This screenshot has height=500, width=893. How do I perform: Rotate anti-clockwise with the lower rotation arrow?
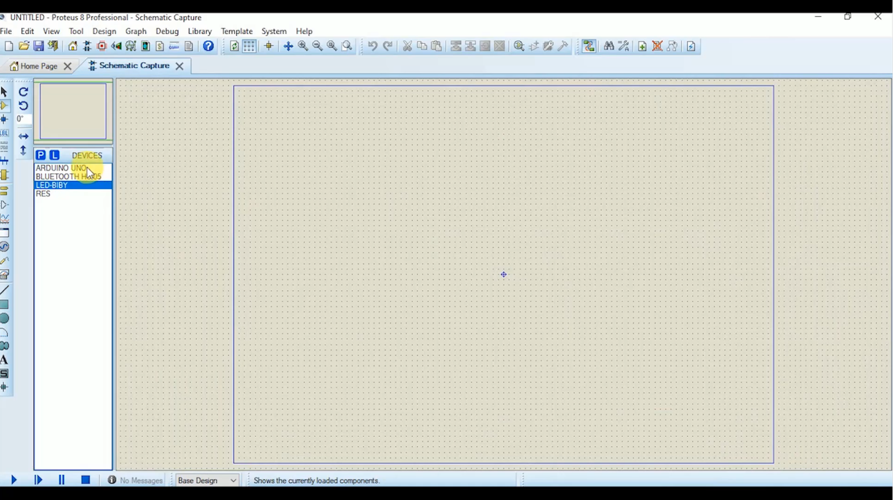pos(23,106)
